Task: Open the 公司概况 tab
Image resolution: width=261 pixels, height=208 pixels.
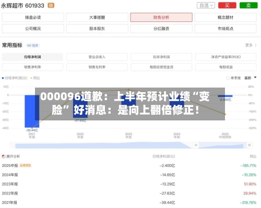Action: point(33,29)
